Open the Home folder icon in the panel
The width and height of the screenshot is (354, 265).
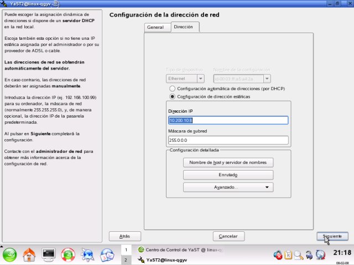click(x=29, y=255)
